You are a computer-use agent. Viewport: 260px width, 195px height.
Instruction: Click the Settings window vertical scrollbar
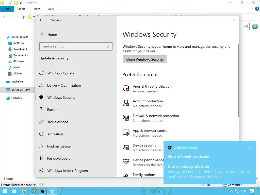point(239,80)
